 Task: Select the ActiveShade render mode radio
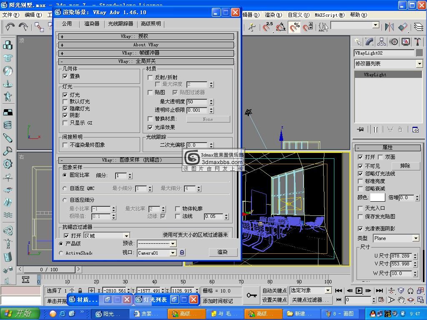61,253
